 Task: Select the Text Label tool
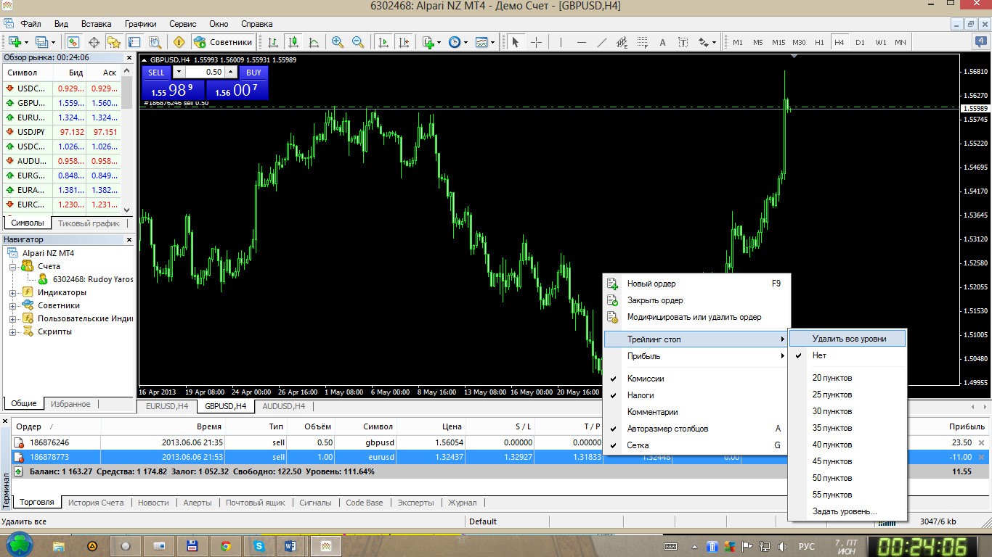coord(683,42)
